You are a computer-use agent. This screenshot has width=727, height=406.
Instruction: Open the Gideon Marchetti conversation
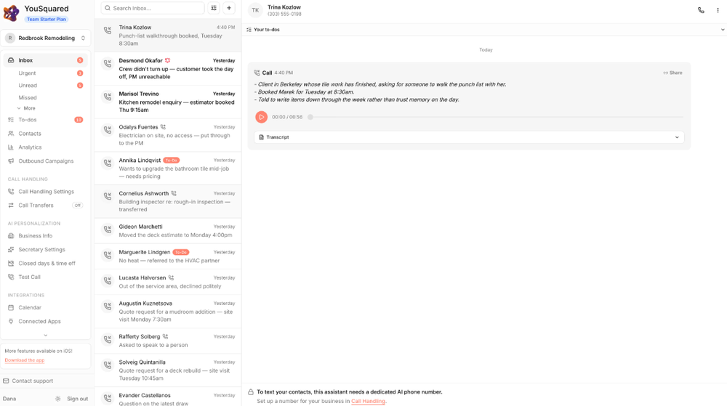point(168,230)
